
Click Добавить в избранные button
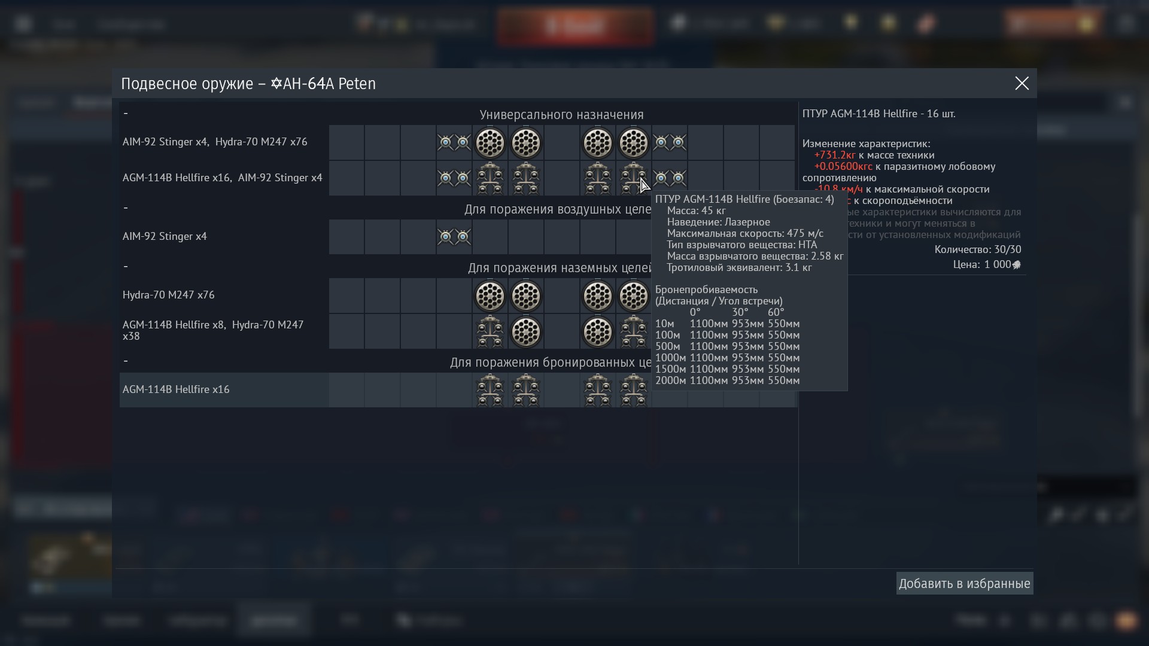click(964, 584)
